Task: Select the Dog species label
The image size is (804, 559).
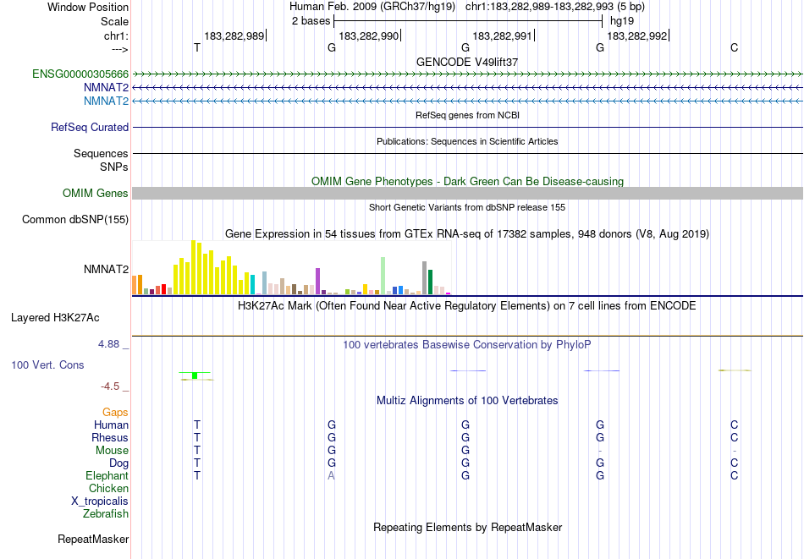Action: click(x=119, y=463)
